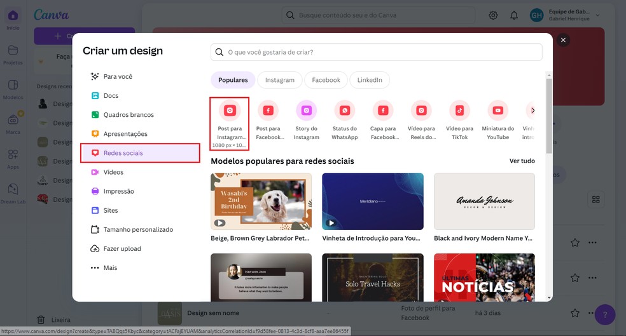The width and height of the screenshot is (626, 336).
Task: Open the Vídeo para TikTok option
Action: [459, 111]
